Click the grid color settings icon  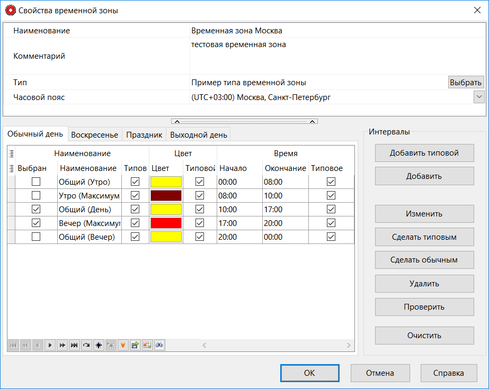[x=147, y=345]
